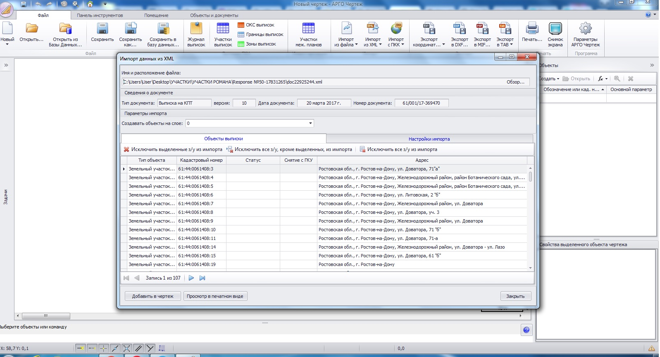Toggle the intersection snap button in status bar
This screenshot has height=357, width=660.
point(127,348)
